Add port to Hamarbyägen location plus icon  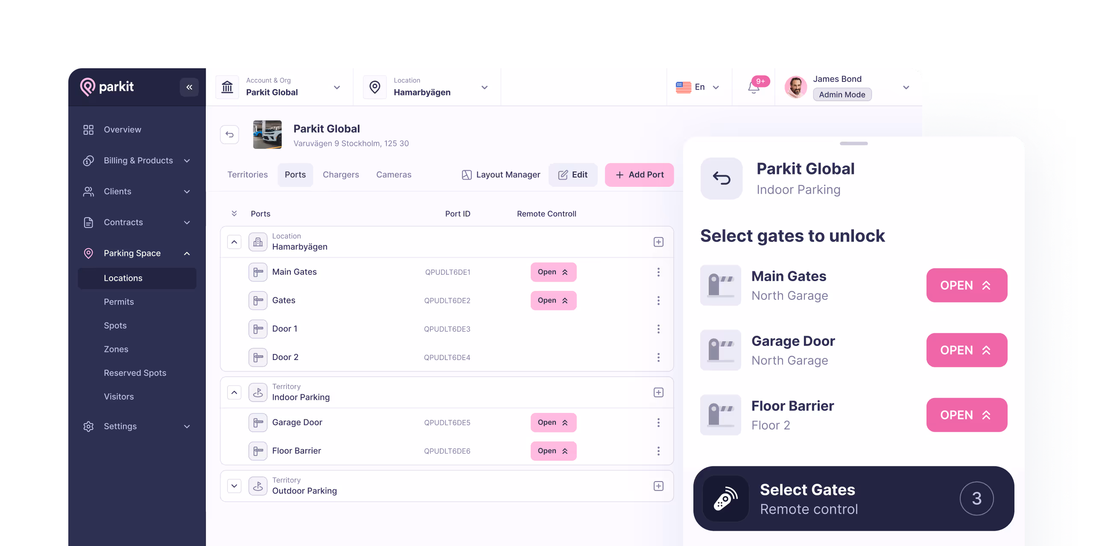coord(658,242)
